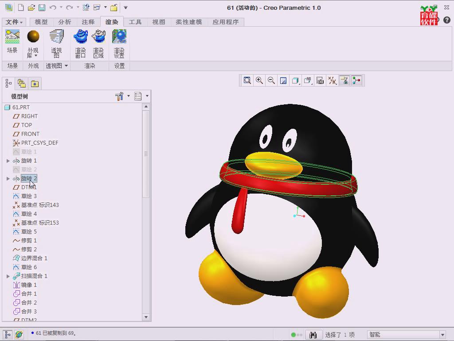Switch to the 视图 ribbon tab
This screenshot has height=341, width=454.
[x=159, y=22]
